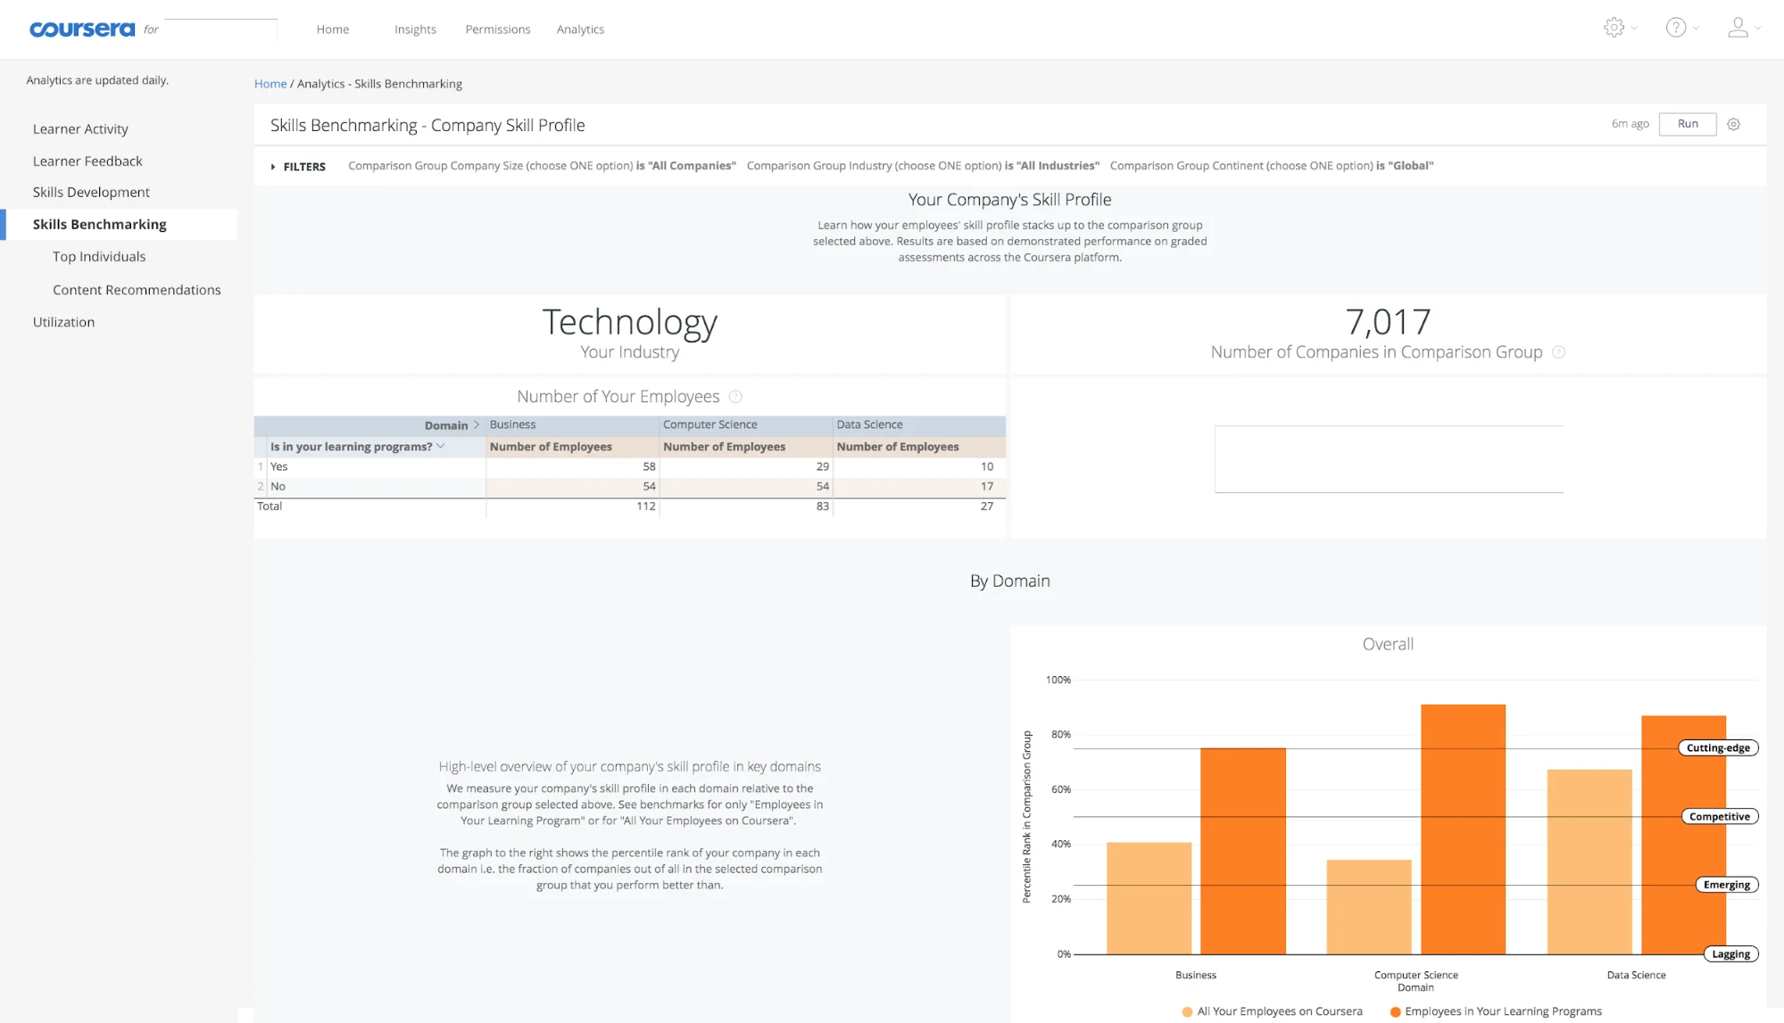Open the report settings gear beside Run
Viewport: 1784px width, 1023px height.
tap(1734, 124)
